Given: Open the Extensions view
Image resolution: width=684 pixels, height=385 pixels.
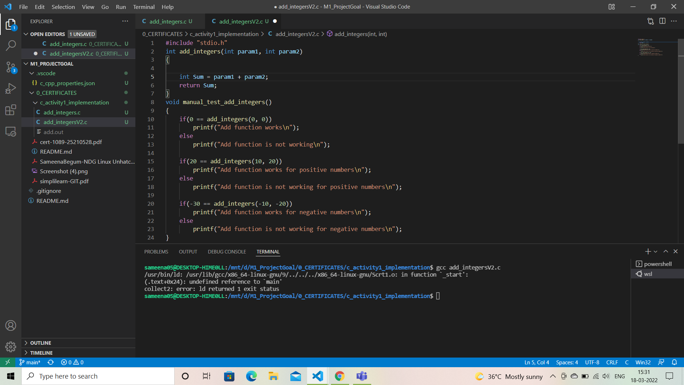Looking at the screenshot, I should 11,110.
